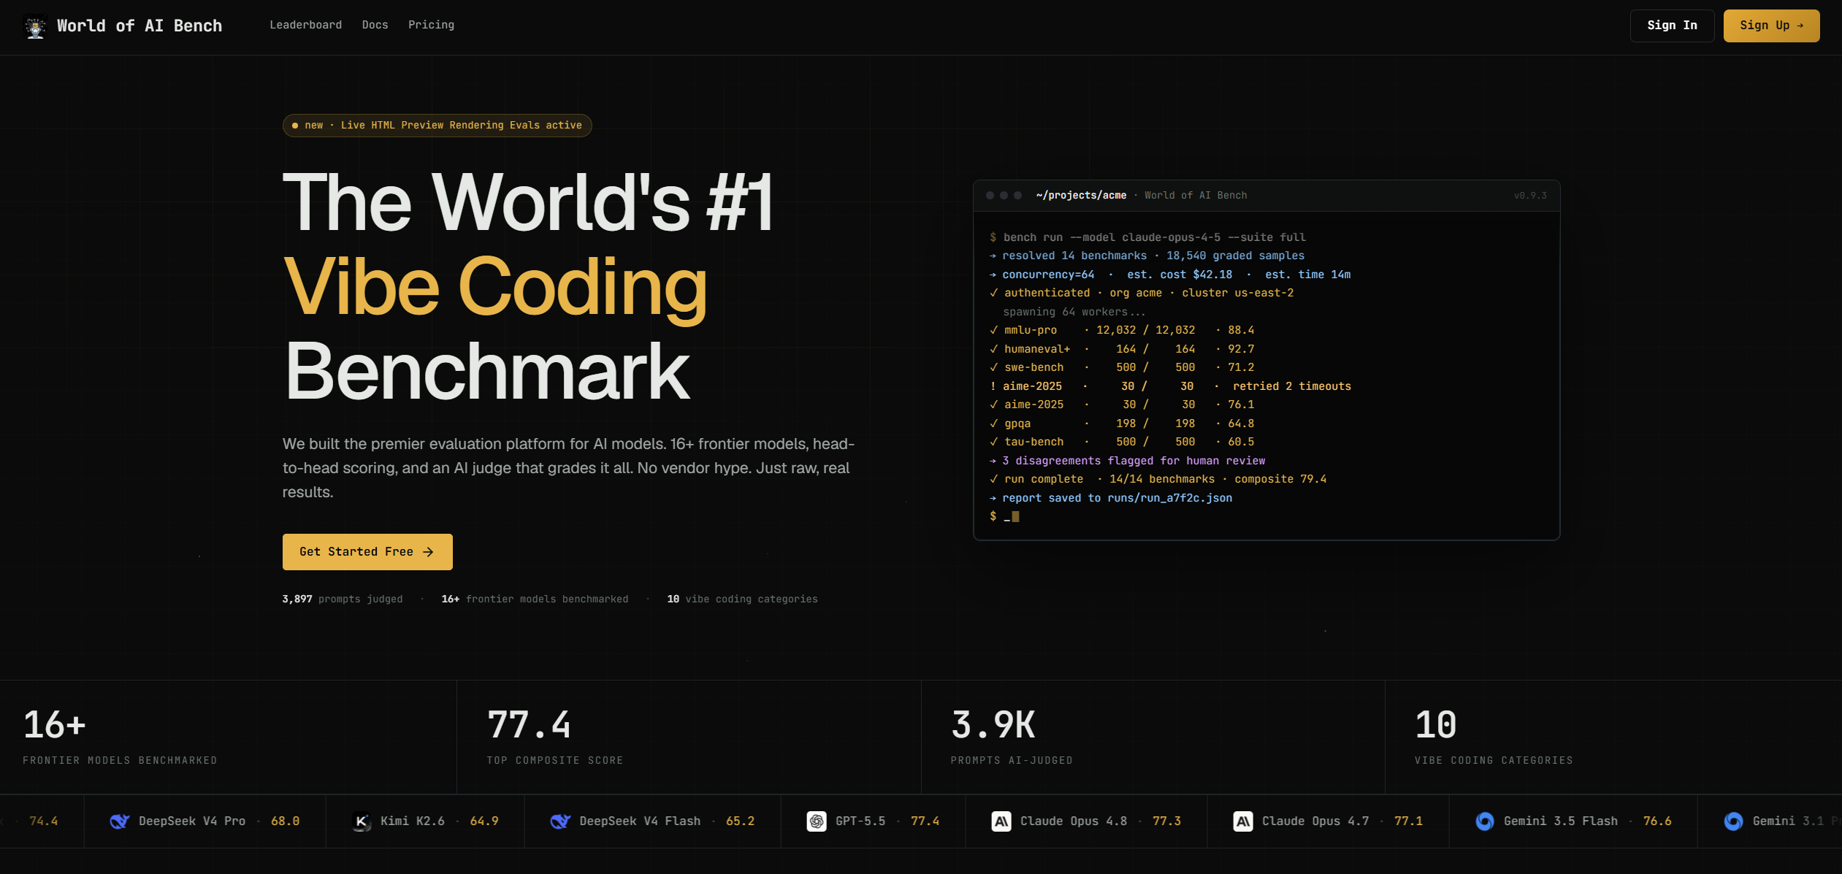This screenshot has height=874, width=1842.
Task: Click the World of AI Bench site title
Action: pos(140,26)
